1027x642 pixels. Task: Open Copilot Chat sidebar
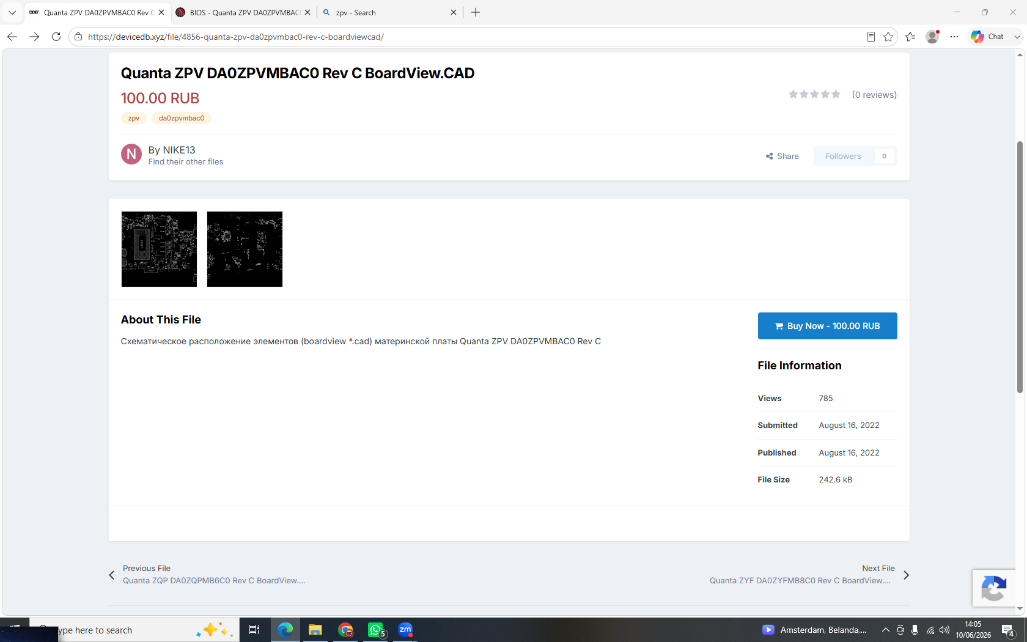pyautogui.click(x=987, y=37)
